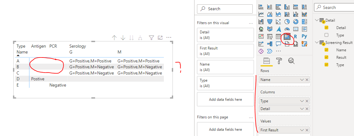
Task: Select the Multi-row card visual
Action: coord(304,29)
